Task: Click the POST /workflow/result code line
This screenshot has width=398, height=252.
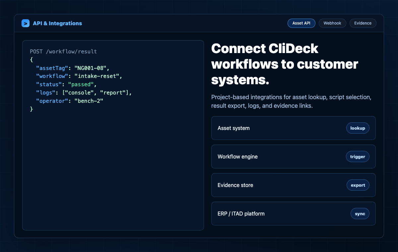Action: (x=63, y=52)
